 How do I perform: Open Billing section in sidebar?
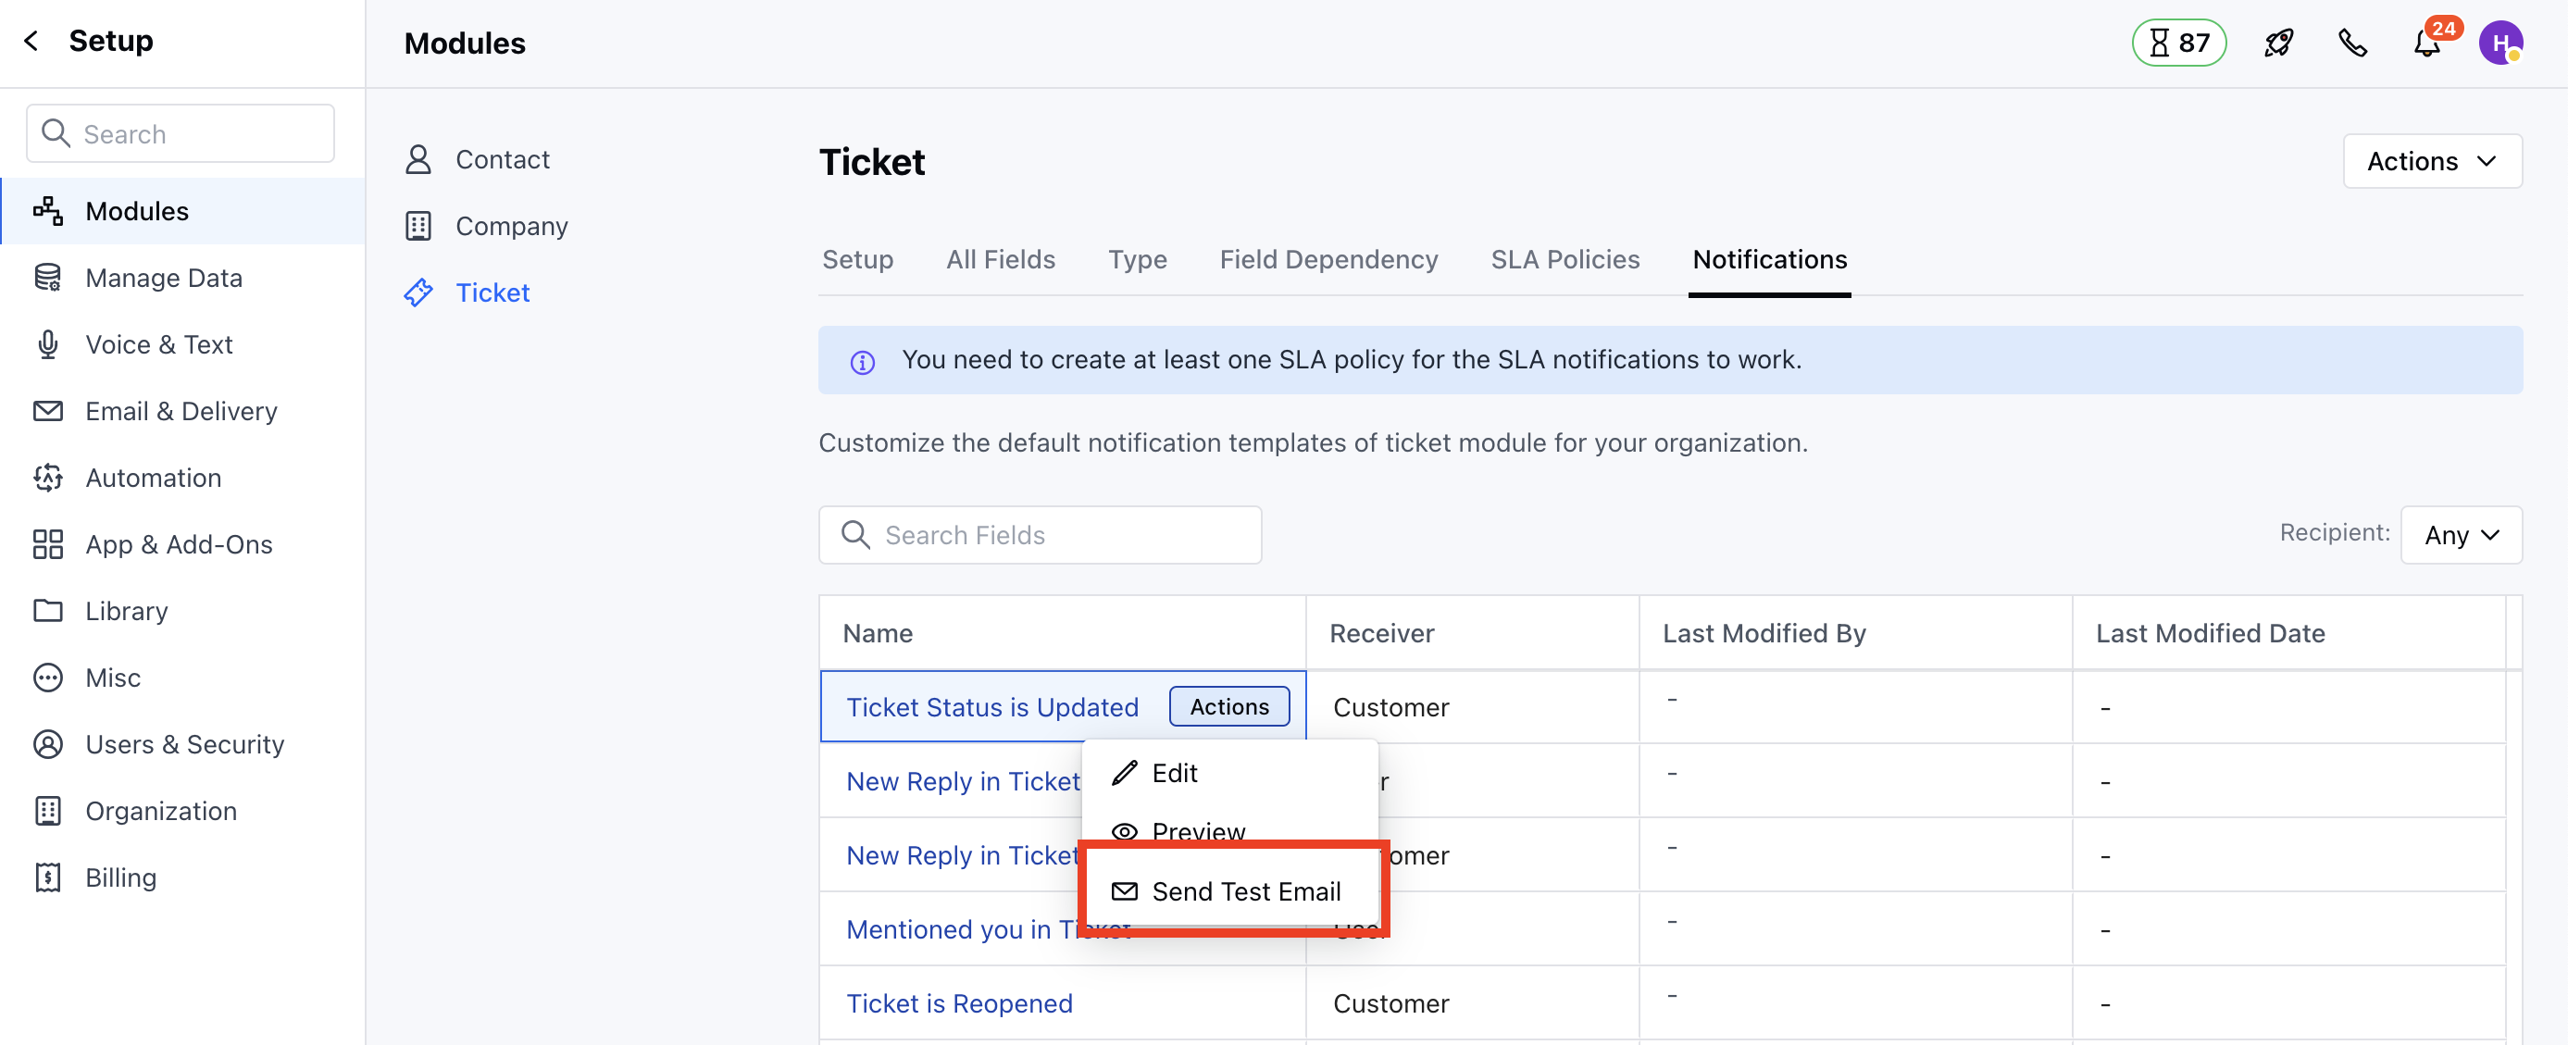(x=120, y=877)
